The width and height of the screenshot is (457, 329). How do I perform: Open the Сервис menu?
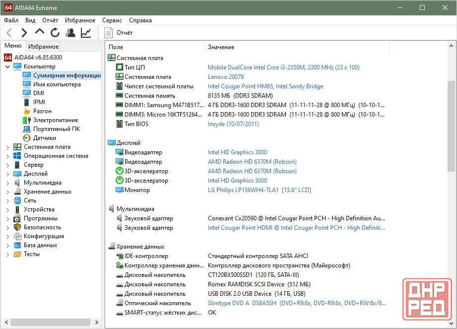tap(112, 20)
